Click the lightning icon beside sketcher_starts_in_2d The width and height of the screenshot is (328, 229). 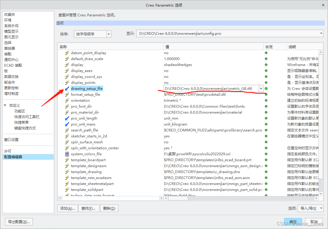(67, 136)
